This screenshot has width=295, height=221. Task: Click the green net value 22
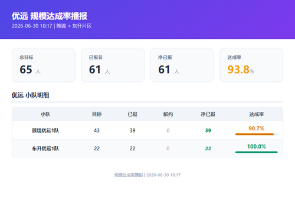point(208,149)
